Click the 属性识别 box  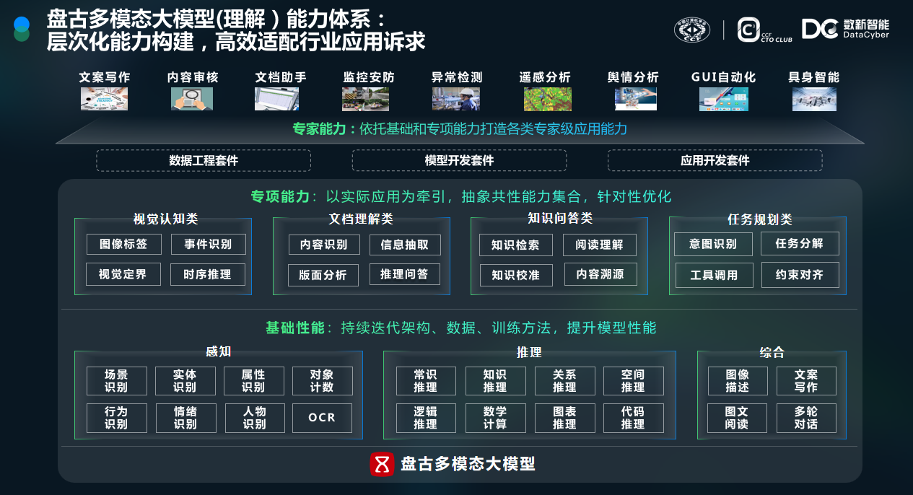coord(253,381)
